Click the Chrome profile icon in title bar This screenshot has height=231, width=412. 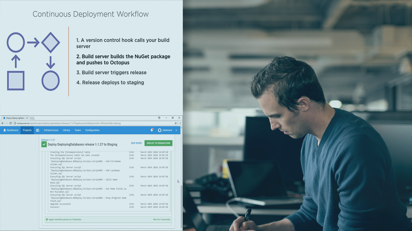(x=159, y=118)
